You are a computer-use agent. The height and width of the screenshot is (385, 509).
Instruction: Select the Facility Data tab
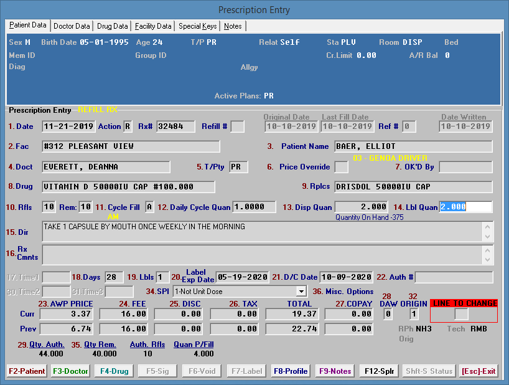point(153,26)
